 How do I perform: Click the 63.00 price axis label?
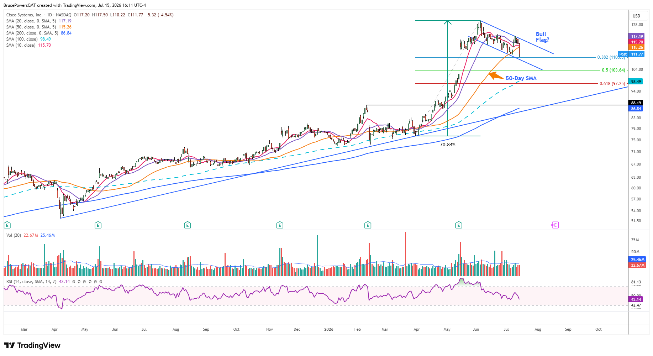click(636, 177)
